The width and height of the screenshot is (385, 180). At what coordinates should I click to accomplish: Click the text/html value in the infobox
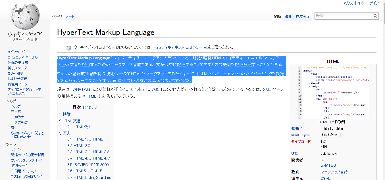(331, 135)
